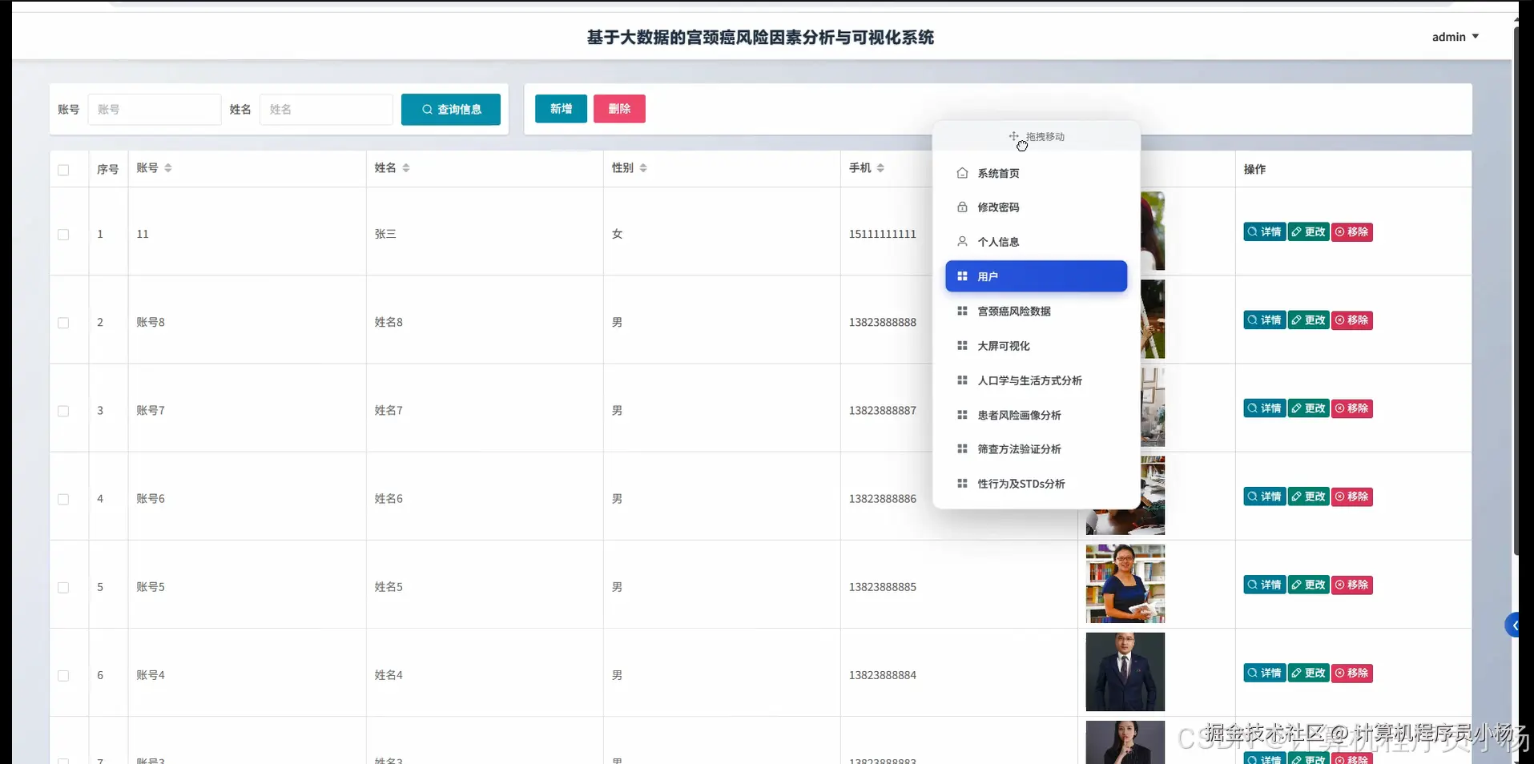View 详情 for row 张三
Viewport: 1534px width, 764px height.
tap(1265, 232)
